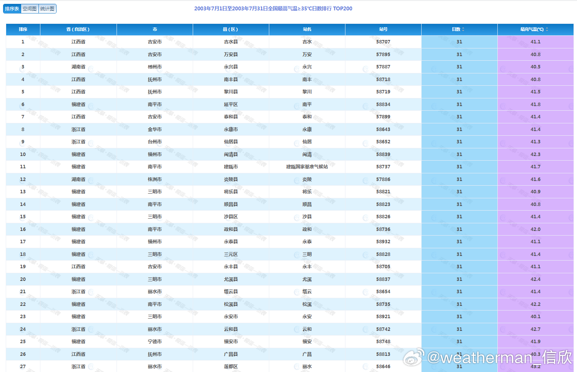Select the 日数 column header label

coord(456,29)
